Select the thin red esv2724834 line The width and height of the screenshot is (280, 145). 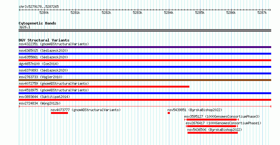(x=145, y=106)
